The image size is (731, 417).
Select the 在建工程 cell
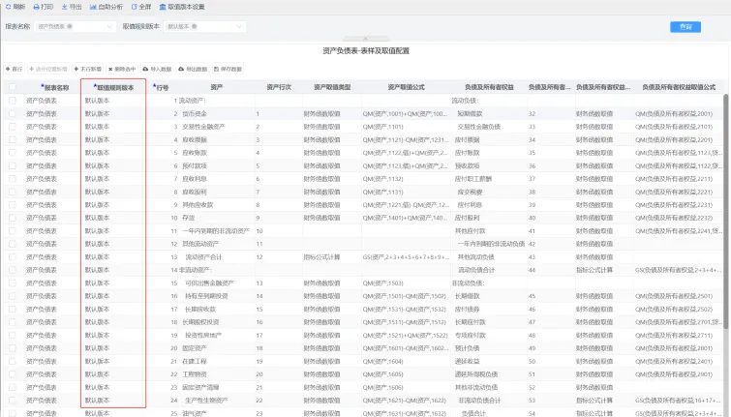pyautogui.click(x=195, y=361)
